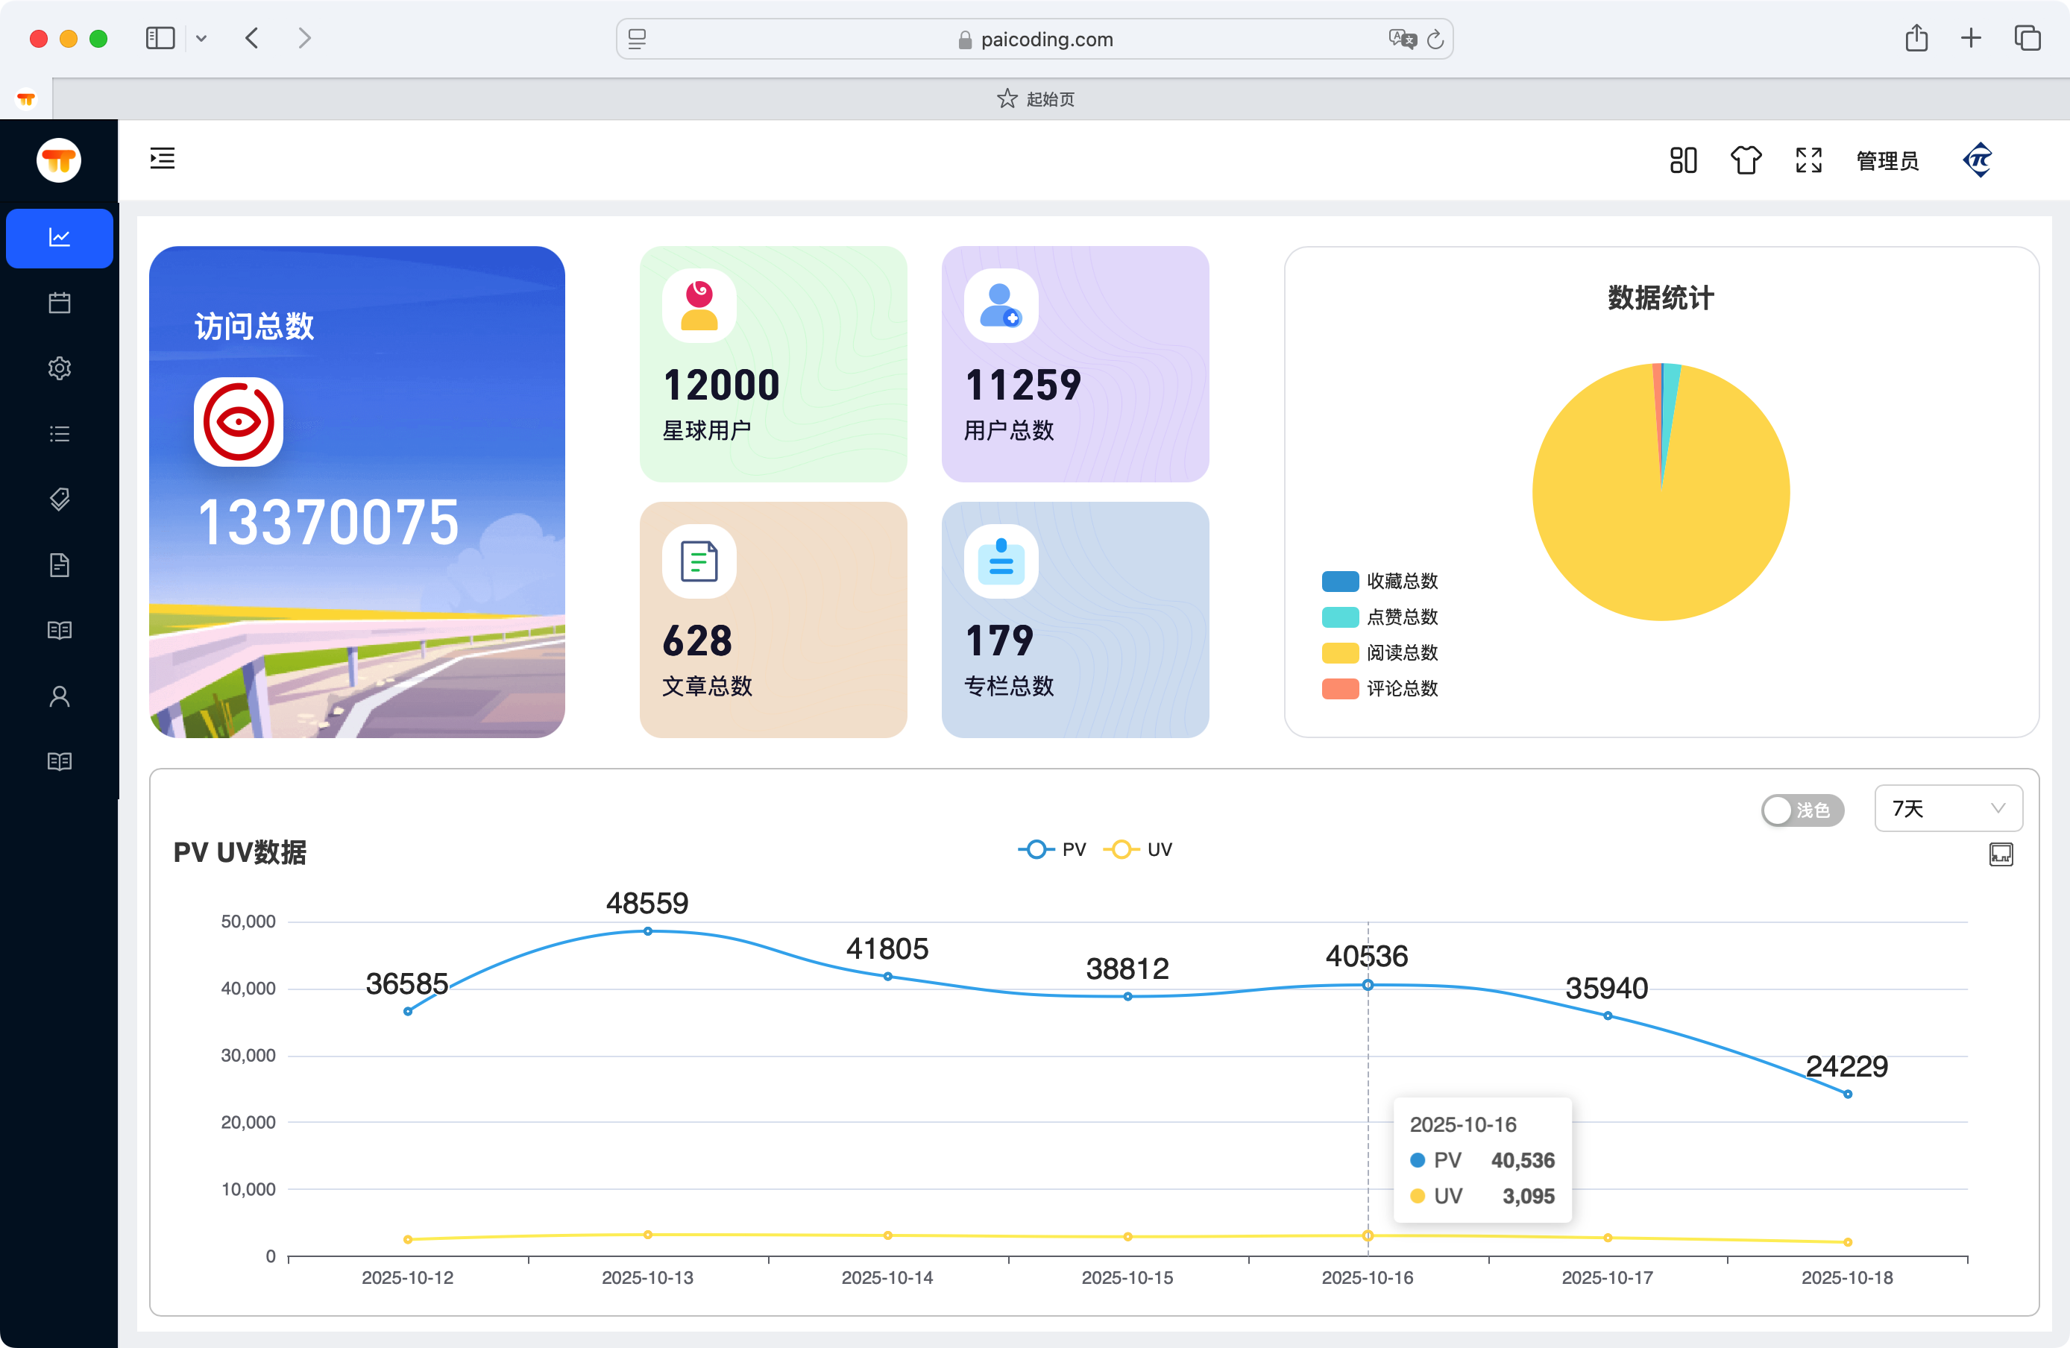Image resolution: width=2070 pixels, height=1348 pixels.
Task: Open the layout size icon in header
Action: 1682,161
